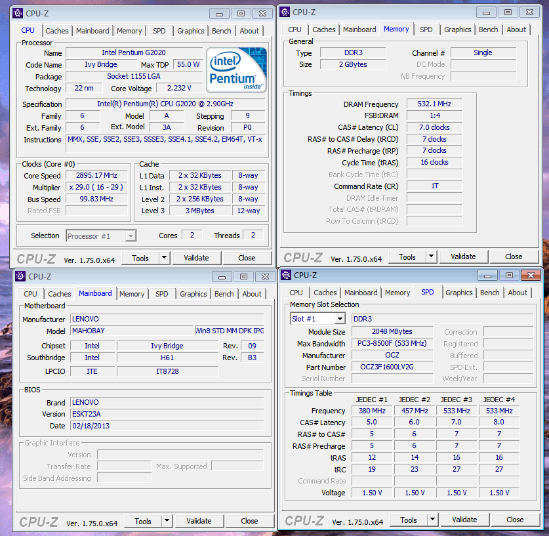The image size is (549, 536).
Task: Click Close button in the CPU window
Action: [x=247, y=258]
